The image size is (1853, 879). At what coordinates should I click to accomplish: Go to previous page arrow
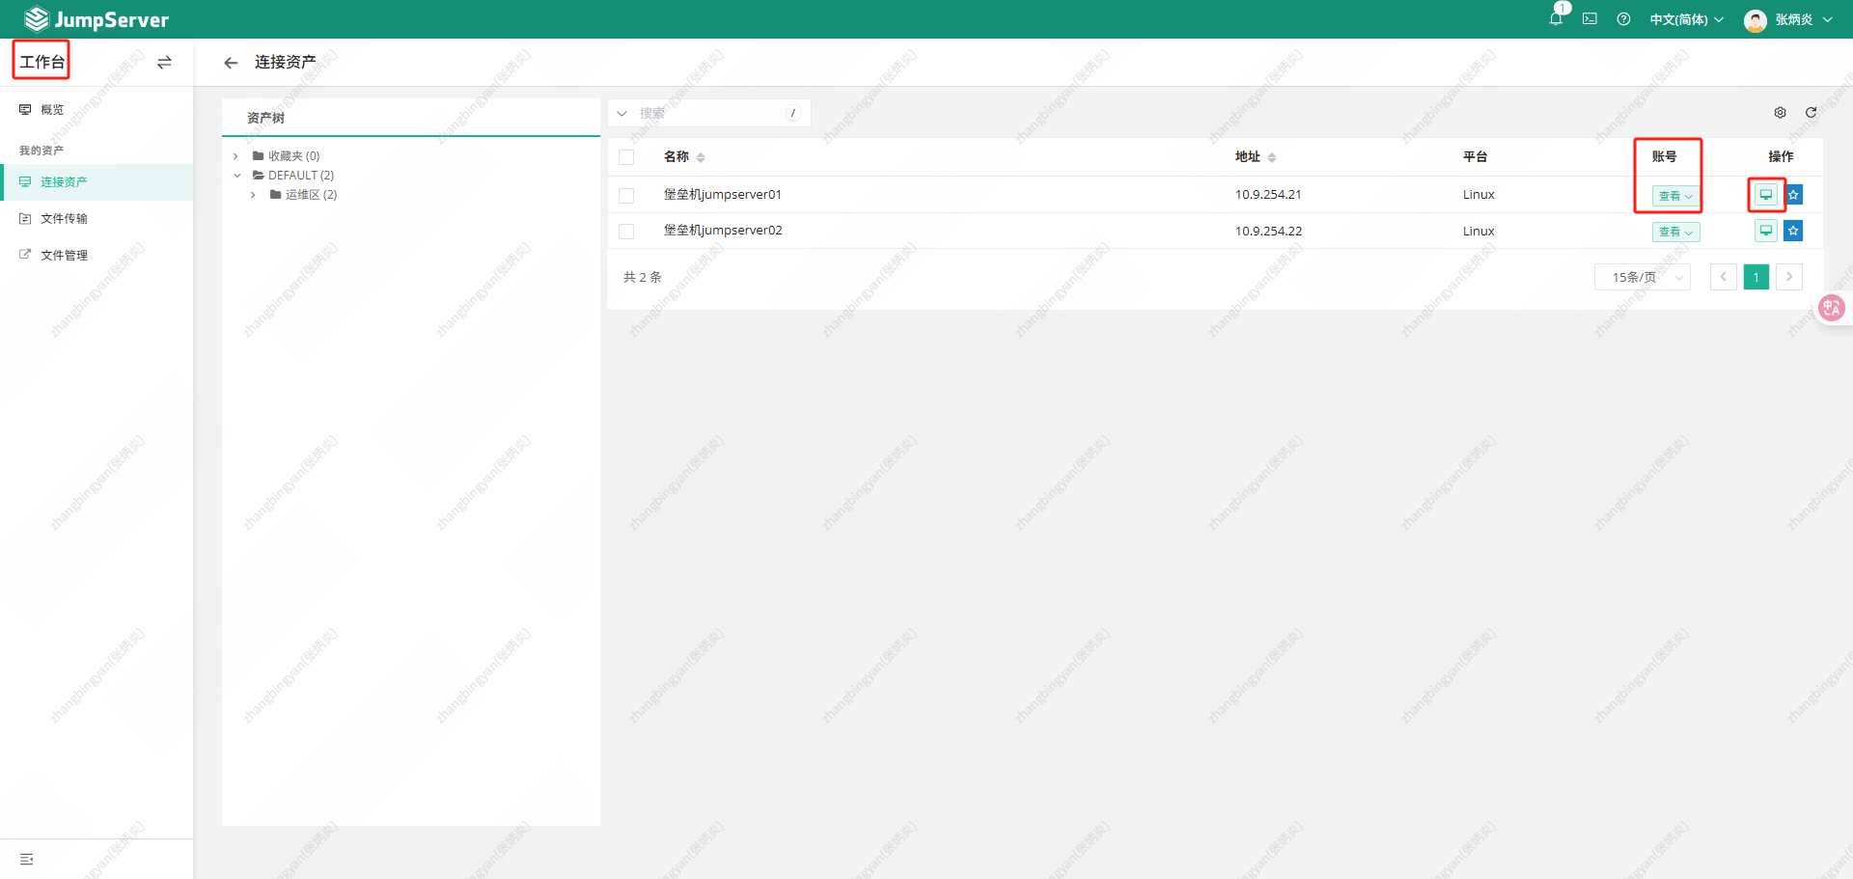coord(1724,277)
